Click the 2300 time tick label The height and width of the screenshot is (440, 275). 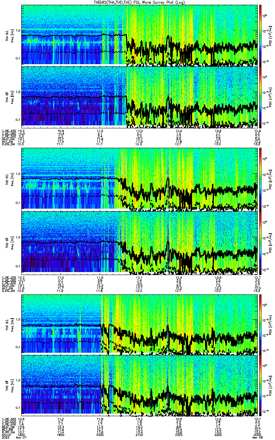pos(218,434)
